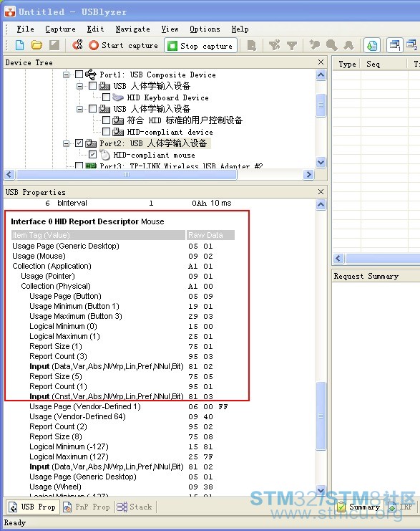This screenshot has height=531, width=420.
Task: Click the Start capture button
Action: click(x=123, y=45)
